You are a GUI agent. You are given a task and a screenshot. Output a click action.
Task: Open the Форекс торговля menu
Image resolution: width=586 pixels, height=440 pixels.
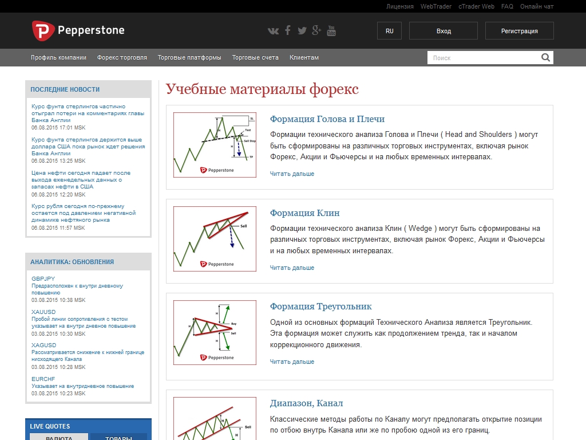click(122, 57)
